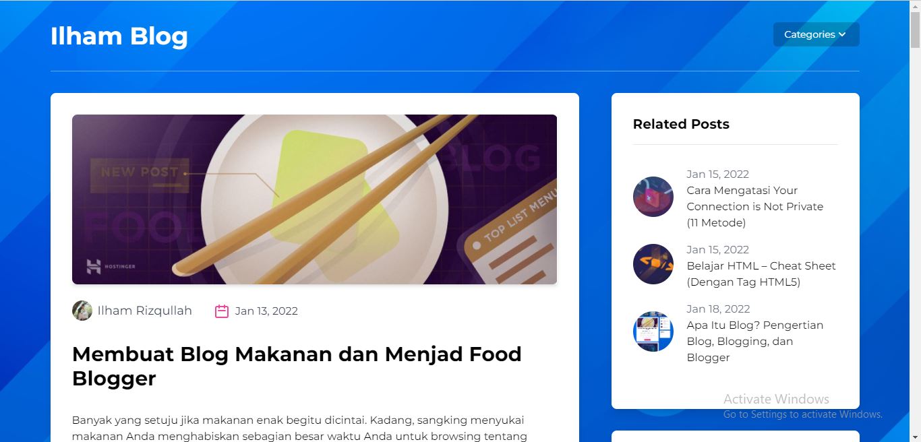Go to the Ilham Blog home title
Screen dimensions: 921x442
119,36
